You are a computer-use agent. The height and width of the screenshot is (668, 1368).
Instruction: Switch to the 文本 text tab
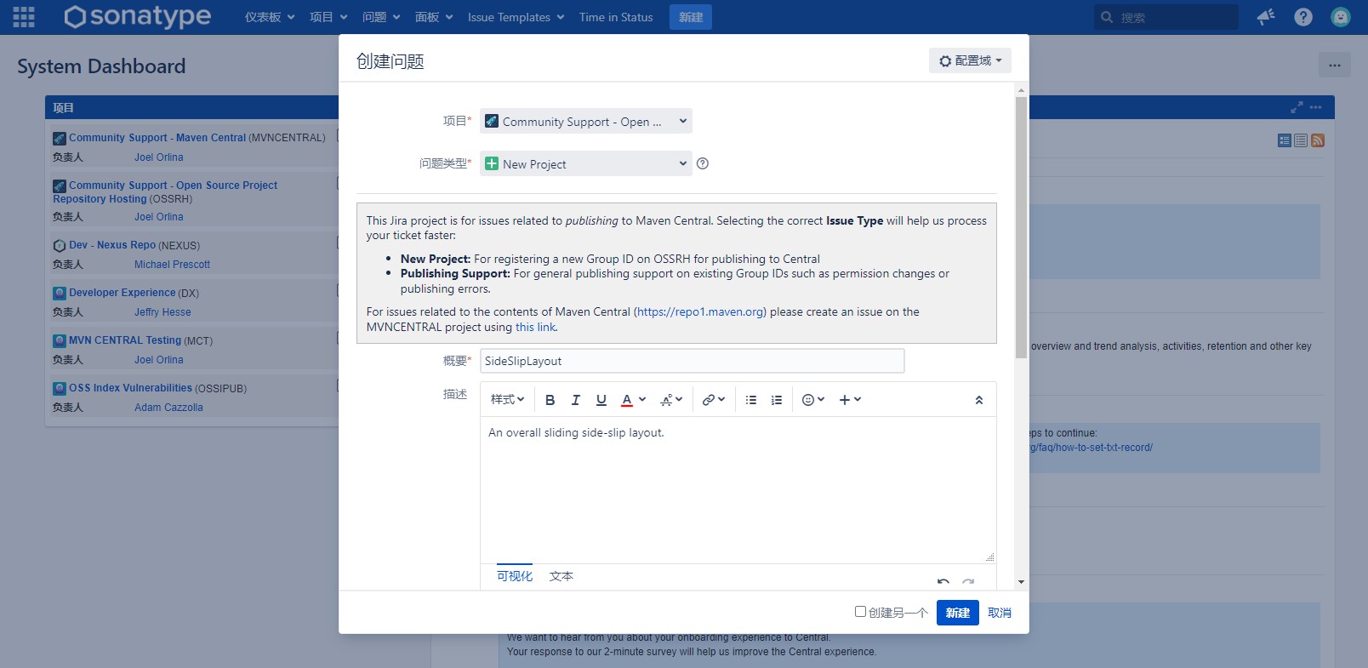point(561,576)
